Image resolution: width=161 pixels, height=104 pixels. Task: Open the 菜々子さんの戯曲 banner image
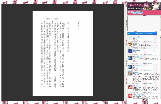[x=144, y=6]
